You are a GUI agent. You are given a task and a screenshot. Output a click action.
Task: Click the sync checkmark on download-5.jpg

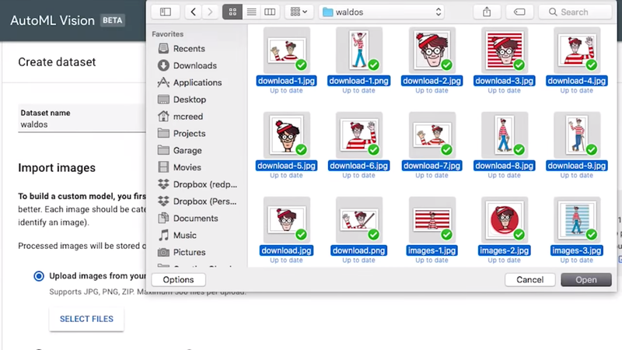[x=301, y=149]
